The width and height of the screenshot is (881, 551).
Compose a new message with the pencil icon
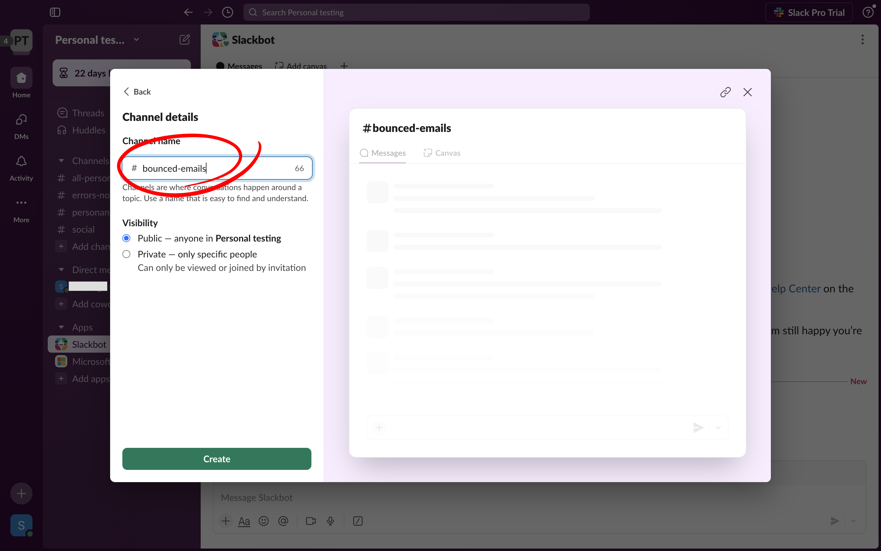pos(184,39)
